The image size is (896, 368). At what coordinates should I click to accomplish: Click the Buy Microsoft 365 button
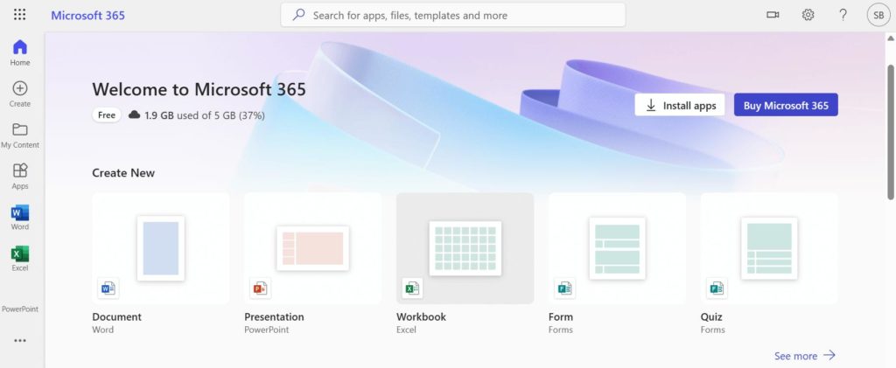[786, 105]
